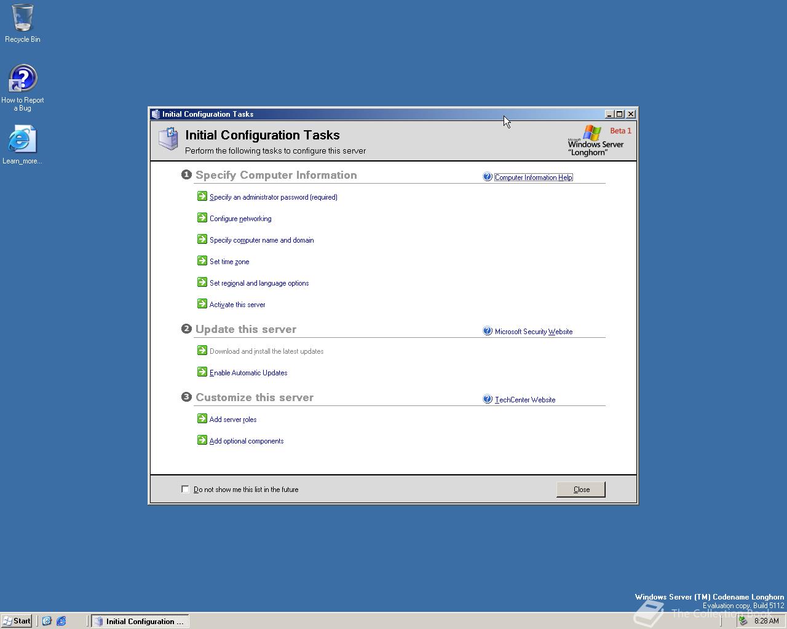Click help icon next to TechCenter Website
787x629 pixels.
[x=488, y=399]
